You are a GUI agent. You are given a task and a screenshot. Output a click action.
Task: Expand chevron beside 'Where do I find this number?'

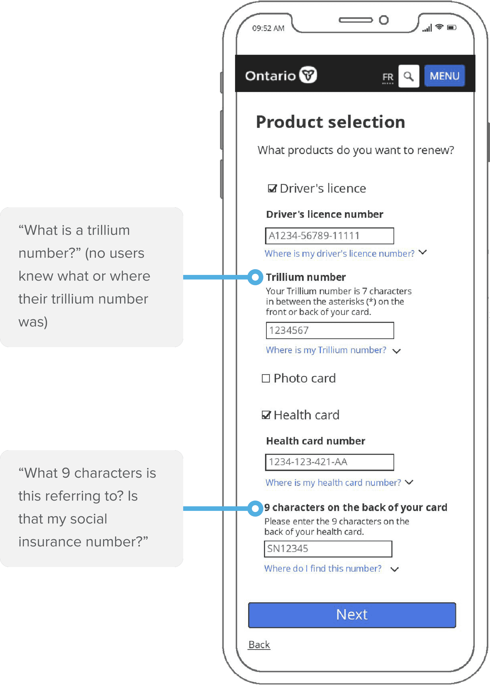[395, 569]
